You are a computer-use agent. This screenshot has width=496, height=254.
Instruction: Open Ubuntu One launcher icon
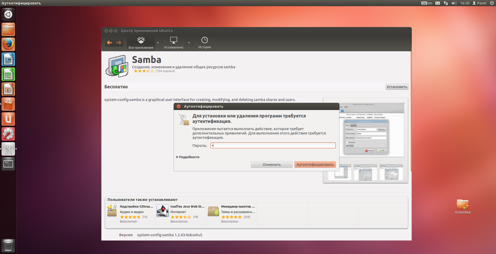[8, 119]
